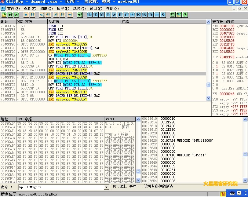Open the 查看(V) view menu
The image size is (248, 197).
(x=30, y=8)
